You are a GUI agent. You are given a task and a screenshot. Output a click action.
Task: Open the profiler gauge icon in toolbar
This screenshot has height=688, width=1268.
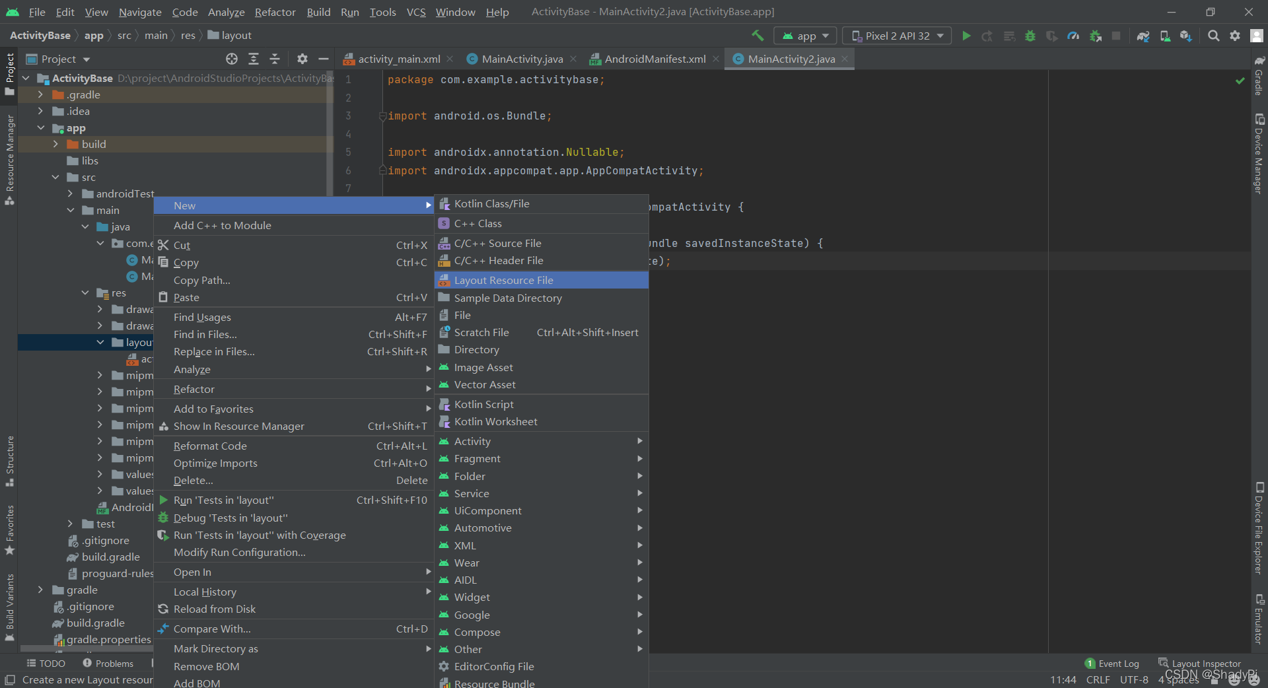point(1073,36)
